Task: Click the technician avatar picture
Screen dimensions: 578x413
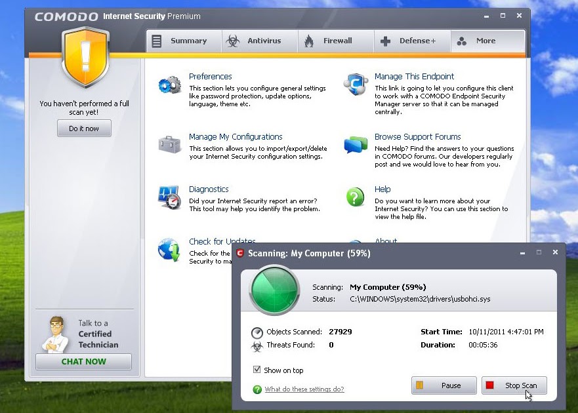Action: pyautogui.click(x=55, y=334)
